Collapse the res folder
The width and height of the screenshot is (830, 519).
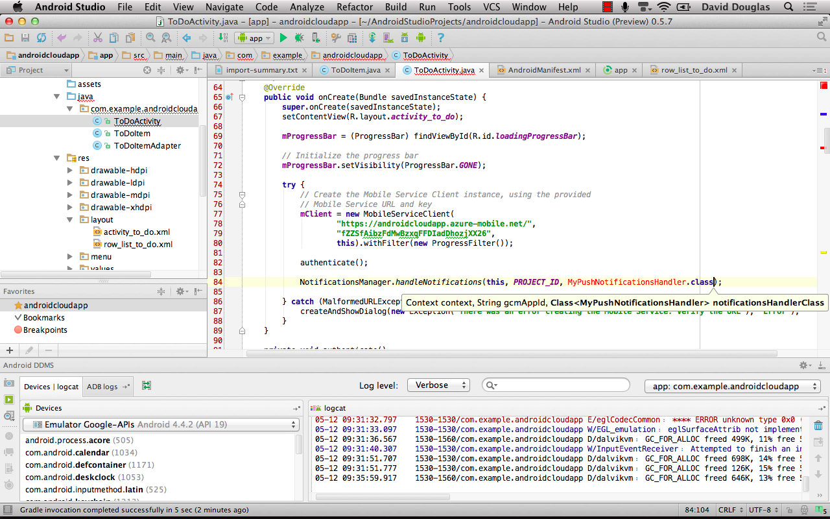tap(57, 158)
